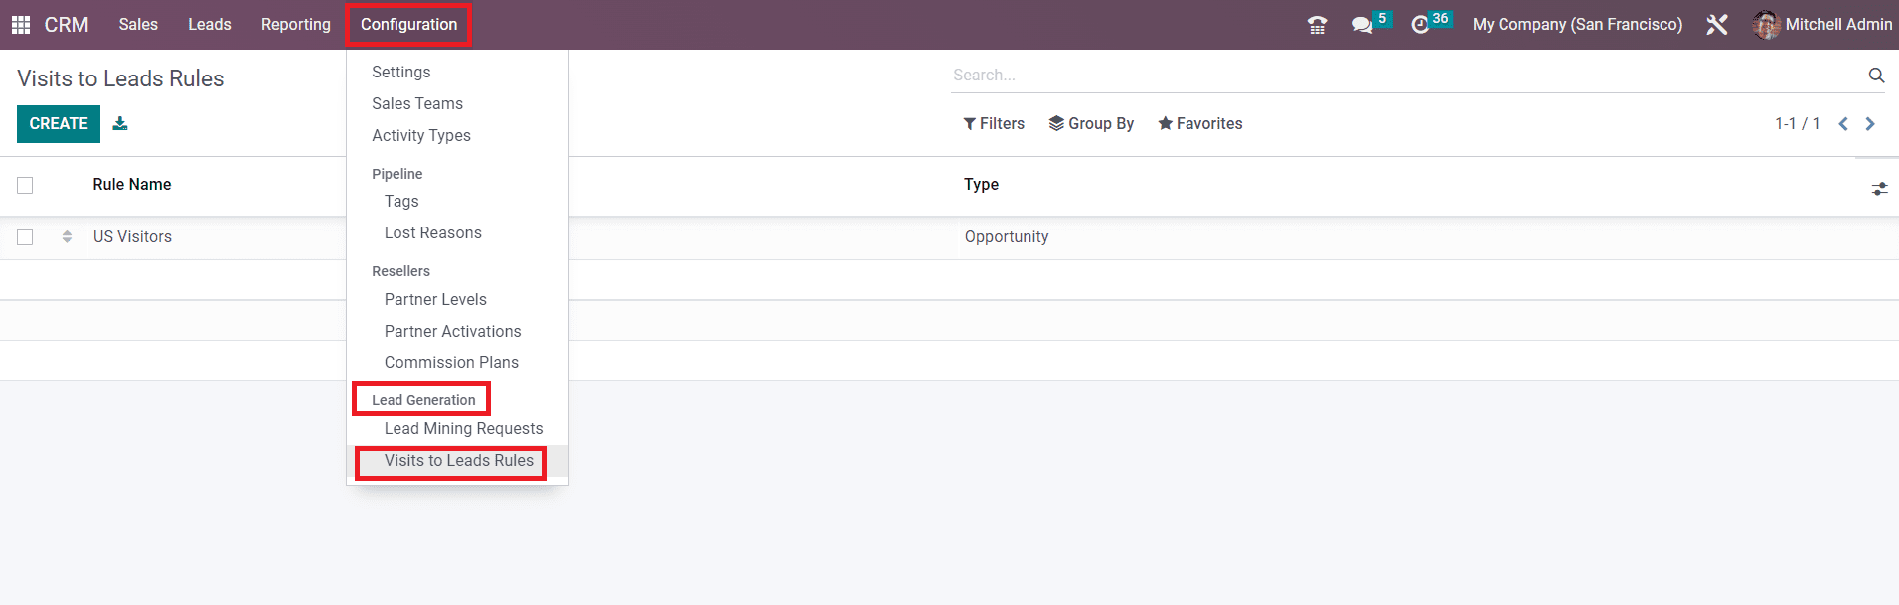Screen dimensions: 1899x605
Task: Choose Lead Mining Requests menu entry
Action: coord(463,429)
